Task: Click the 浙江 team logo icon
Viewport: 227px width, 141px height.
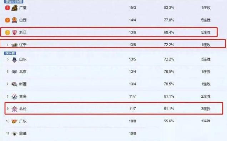Action: pyautogui.click(x=14, y=32)
